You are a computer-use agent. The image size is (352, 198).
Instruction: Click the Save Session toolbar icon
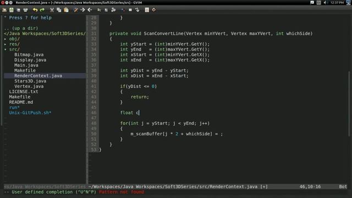(106, 10)
